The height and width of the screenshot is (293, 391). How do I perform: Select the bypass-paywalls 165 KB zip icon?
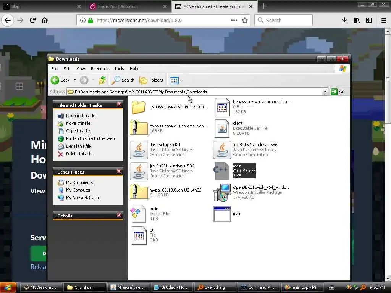(139, 128)
